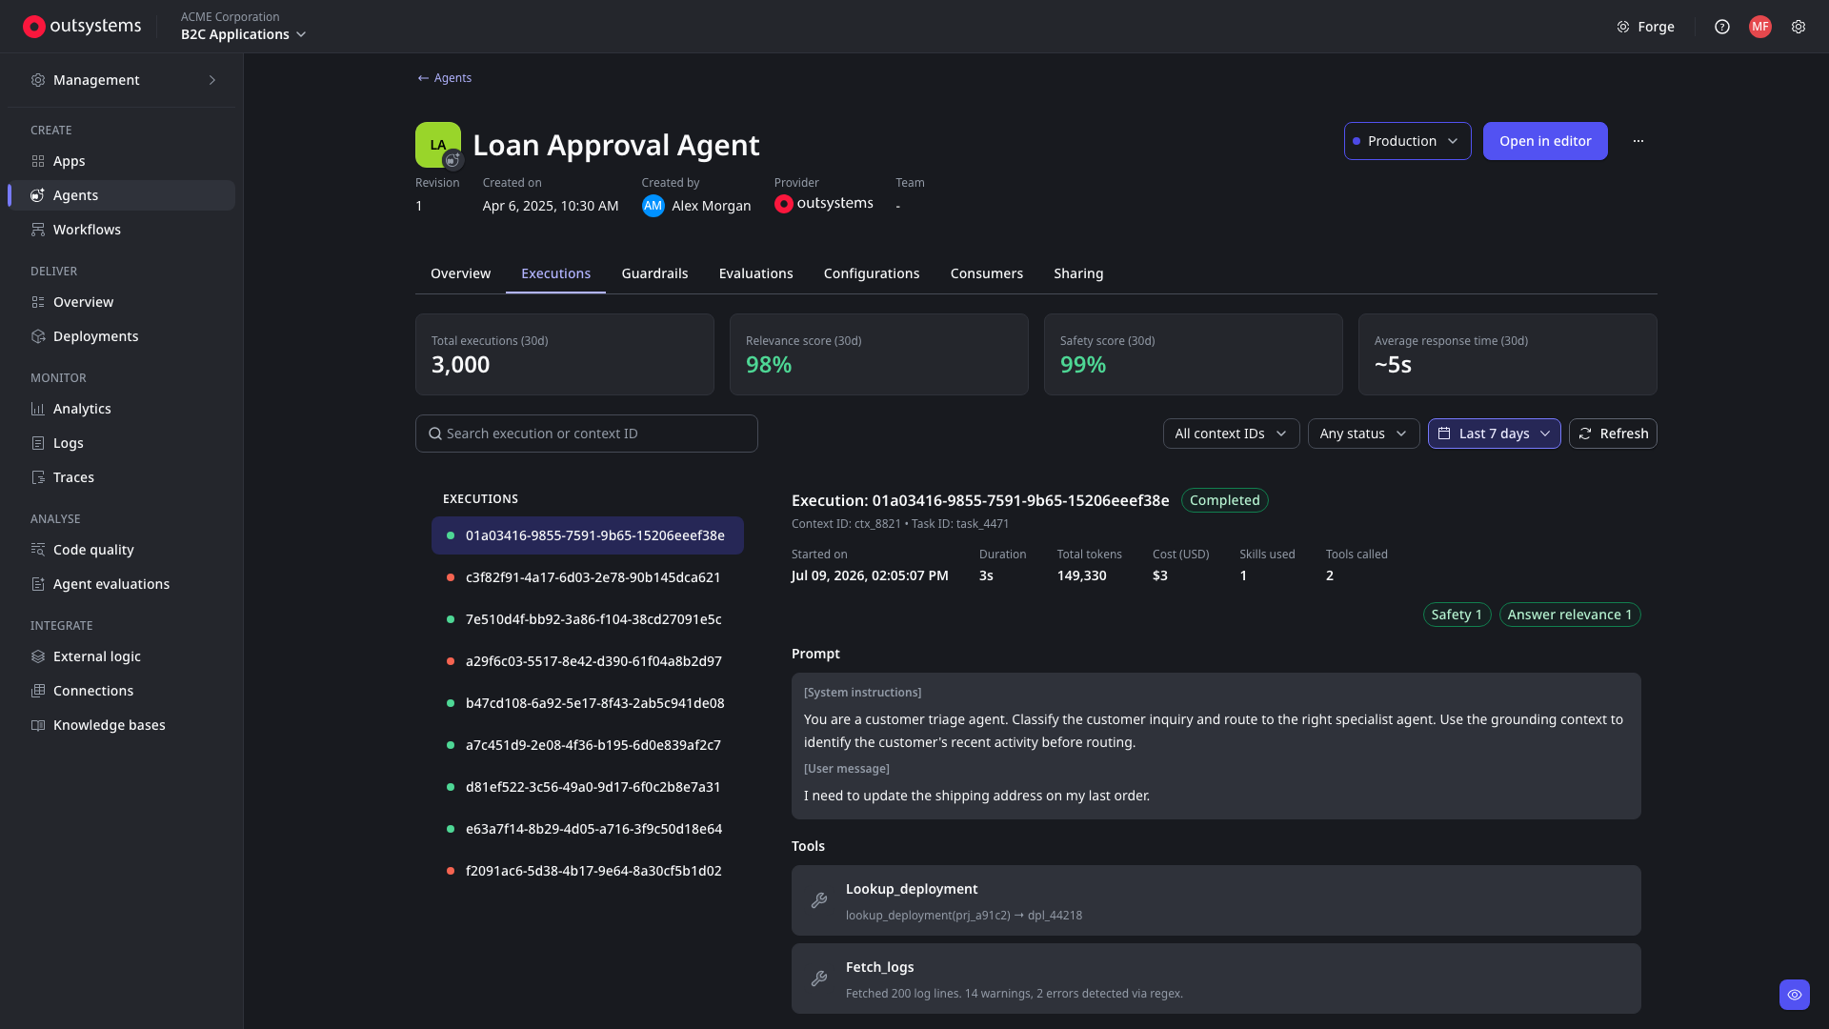
Task: Expand the Management menu chevron
Action: (x=212, y=80)
